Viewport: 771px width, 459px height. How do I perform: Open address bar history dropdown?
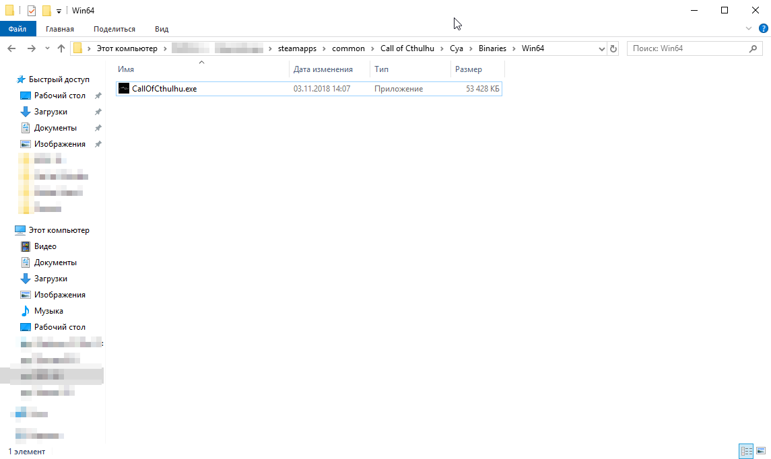pyautogui.click(x=601, y=48)
